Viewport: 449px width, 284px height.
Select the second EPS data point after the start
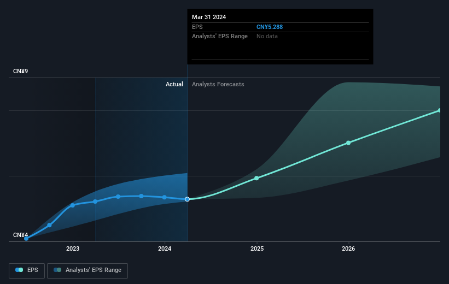(x=49, y=226)
